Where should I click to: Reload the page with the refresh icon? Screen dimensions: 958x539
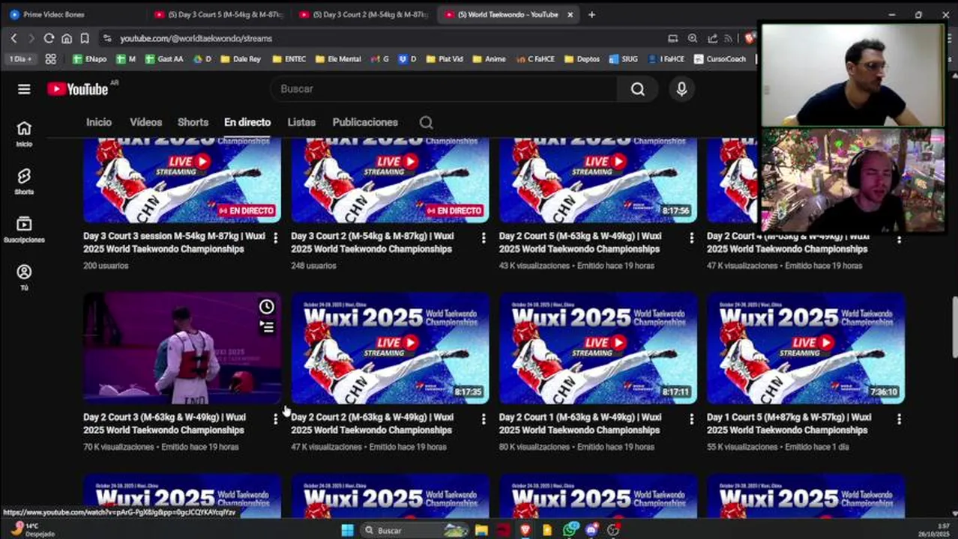point(49,38)
